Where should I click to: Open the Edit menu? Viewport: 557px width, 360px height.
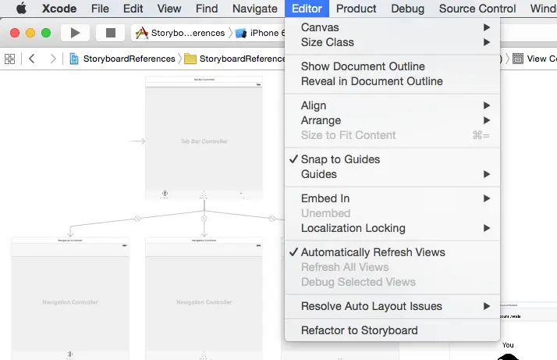[133, 9]
